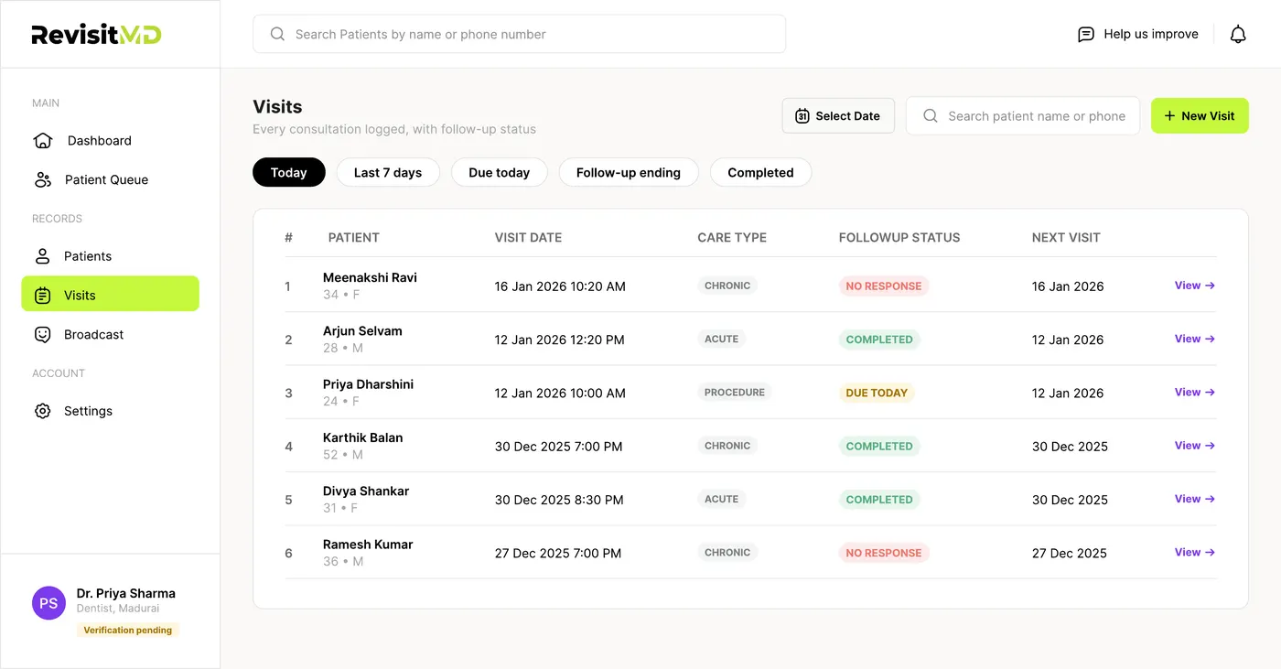Viewport: 1281px width, 669px height.
Task: Click the NEXT VISIT column header
Action: 1066,237
